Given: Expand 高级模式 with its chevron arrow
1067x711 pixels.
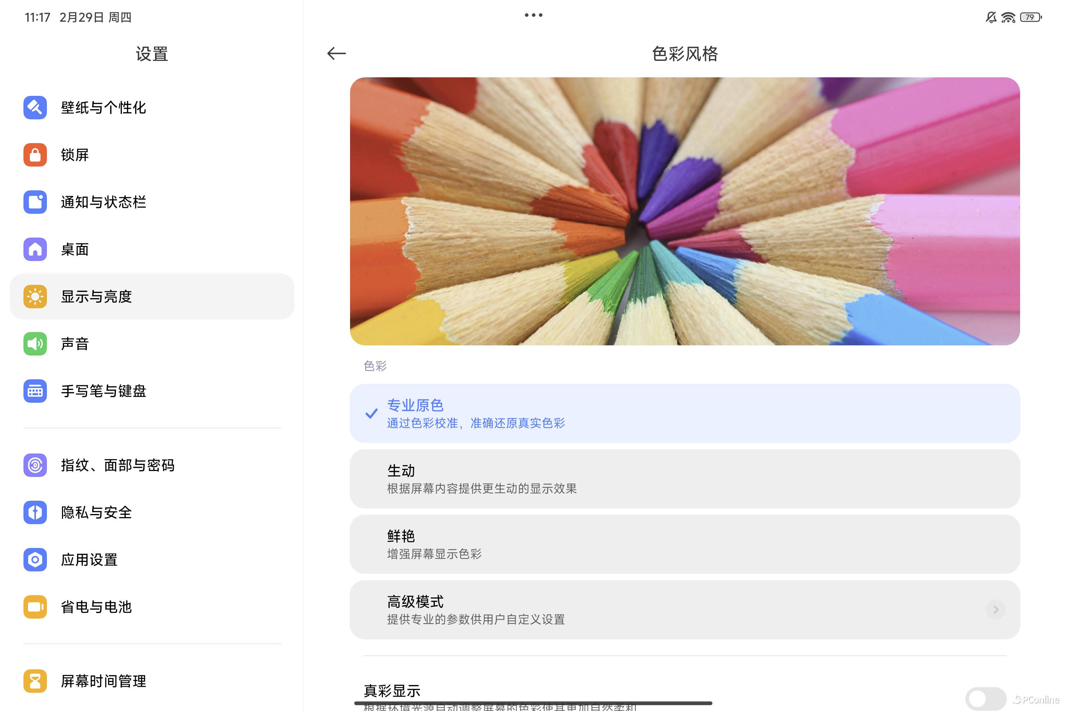Looking at the screenshot, I should coord(995,610).
